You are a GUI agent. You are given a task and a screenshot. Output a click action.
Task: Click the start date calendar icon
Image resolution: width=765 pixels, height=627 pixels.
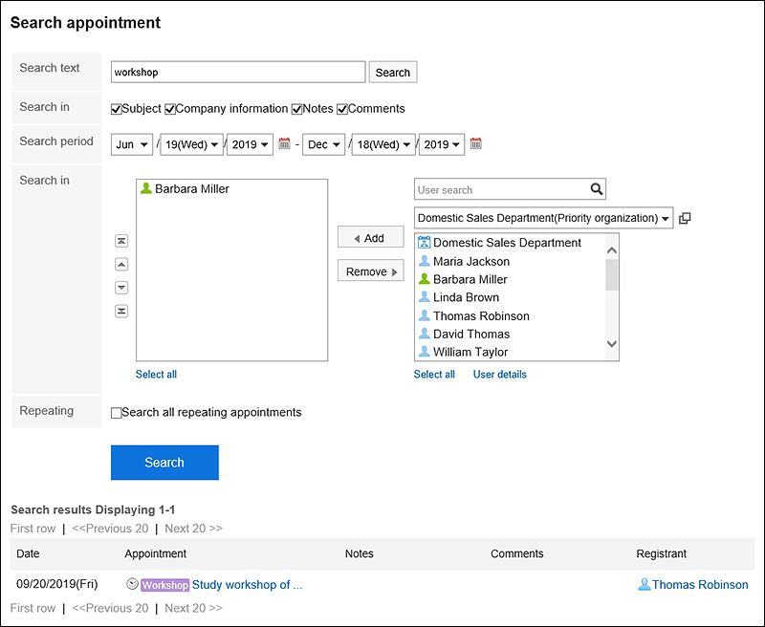(x=284, y=144)
